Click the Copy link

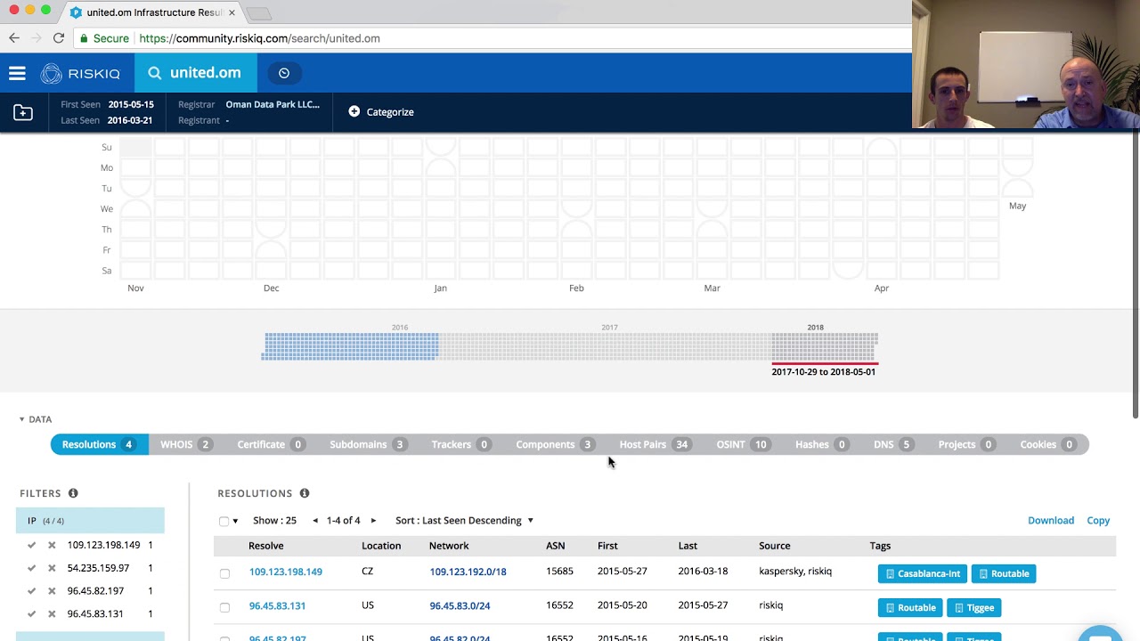click(1098, 521)
